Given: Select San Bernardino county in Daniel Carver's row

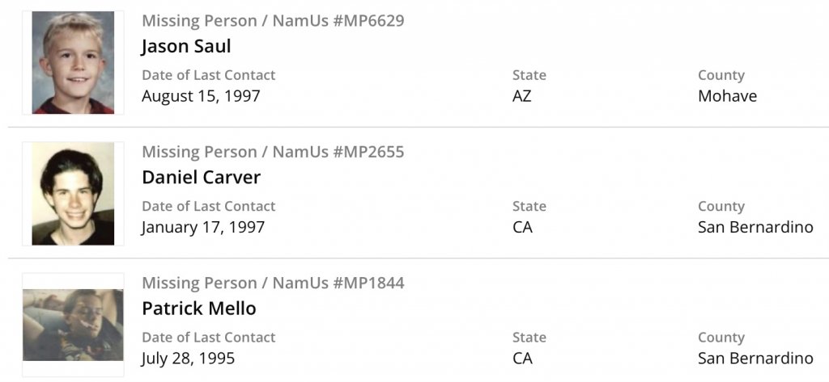Looking at the screenshot, I should [755, 227].
